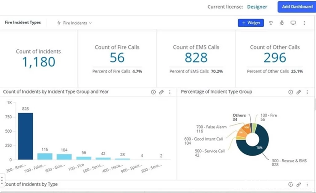
Task: Edit the Count of Incidents by Year widget
Action: tap(161, 92)
